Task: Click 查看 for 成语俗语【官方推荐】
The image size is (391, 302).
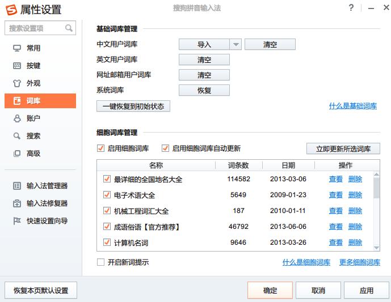Action: click(x=335, y=227)
